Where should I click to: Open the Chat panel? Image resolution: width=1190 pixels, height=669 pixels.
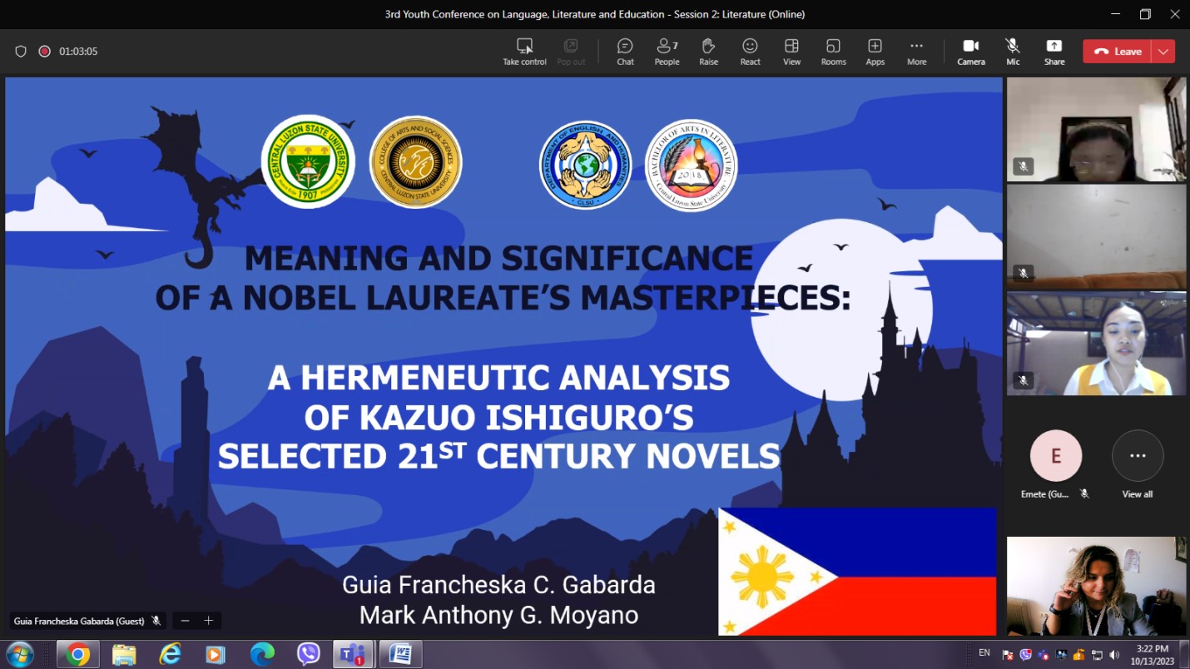625,52
